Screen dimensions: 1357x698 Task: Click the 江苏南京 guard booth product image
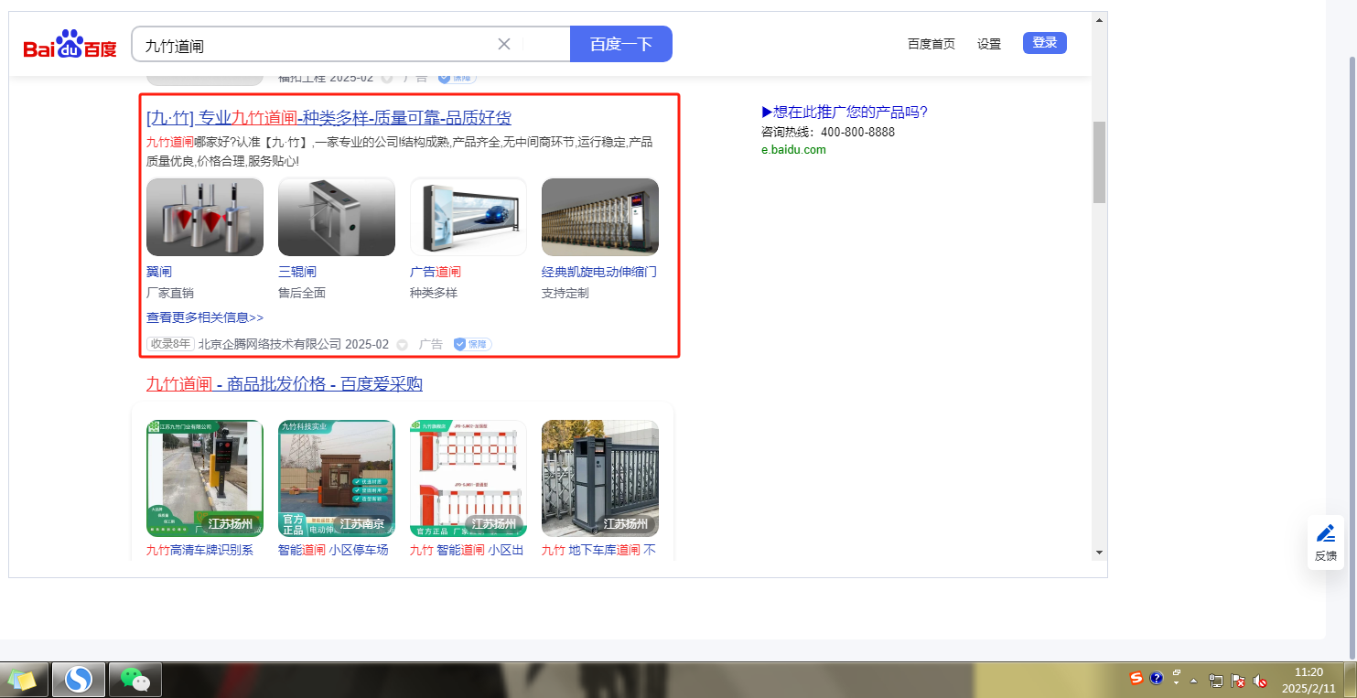click(x=337, y=478)
